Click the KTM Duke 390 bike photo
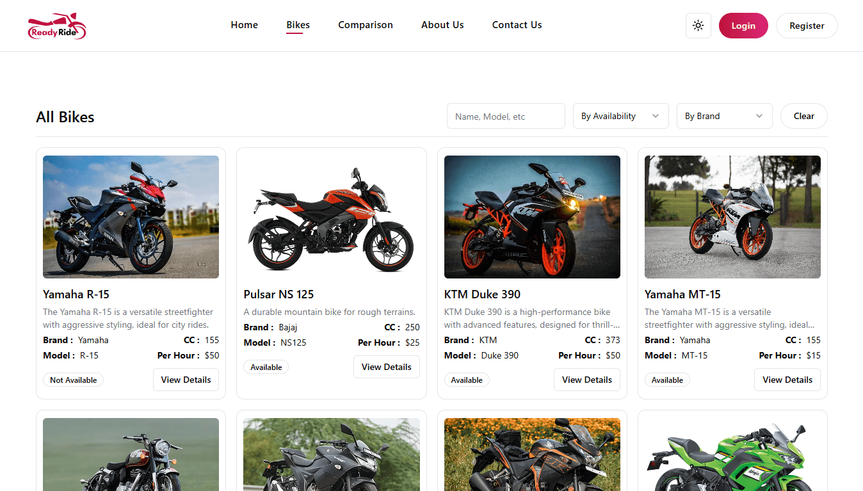This screenshot has height=491, width=863. coord(531,216)
